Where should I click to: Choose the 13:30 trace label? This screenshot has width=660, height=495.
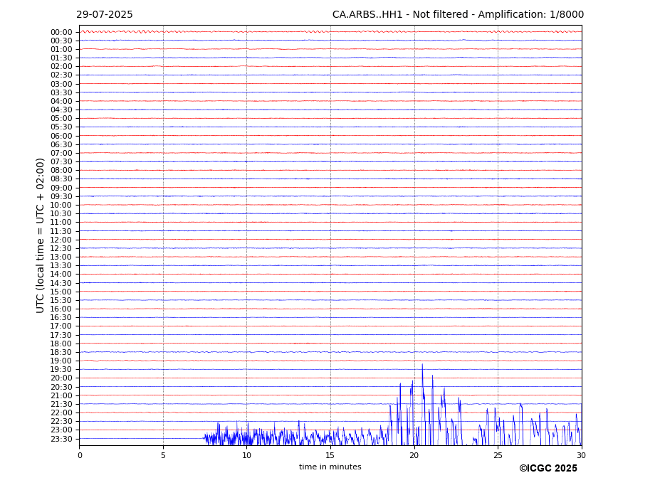click(61, 266)
